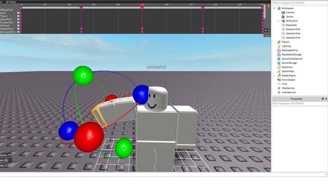Viewport: 328px width, 184px height.
Task: Click the large red rotation handle sphere
Action: point(89,136)
